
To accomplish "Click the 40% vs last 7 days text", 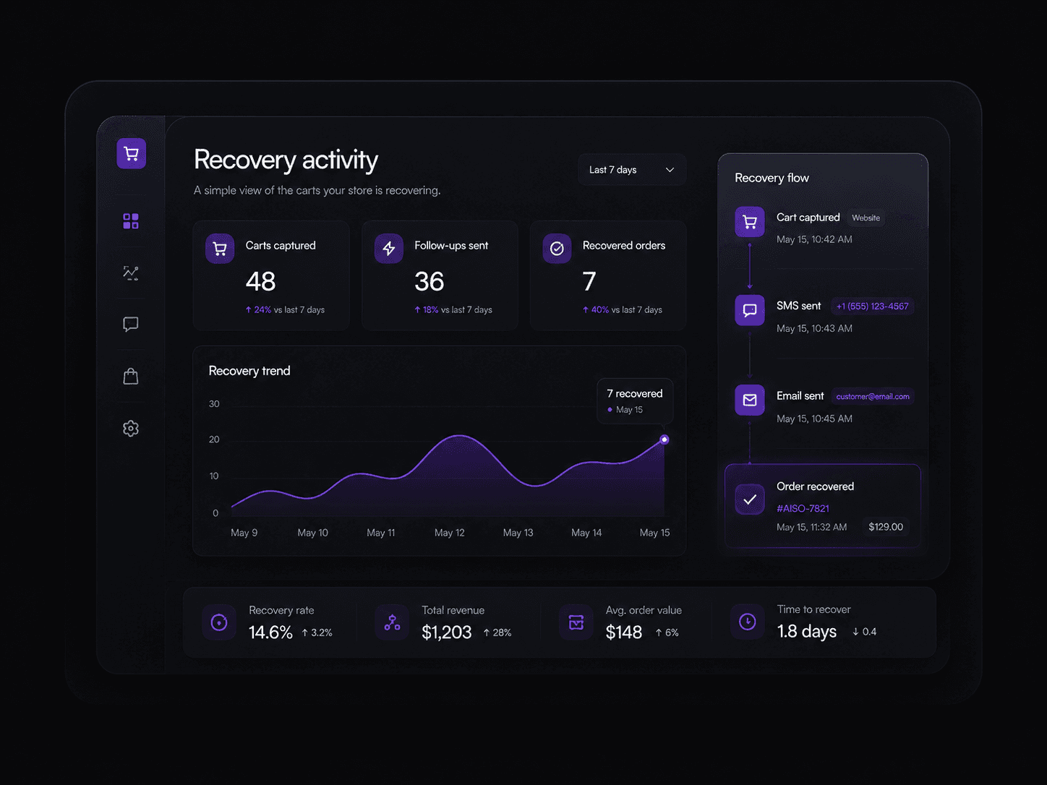I will pyautogui.click(x=623, y=309).
